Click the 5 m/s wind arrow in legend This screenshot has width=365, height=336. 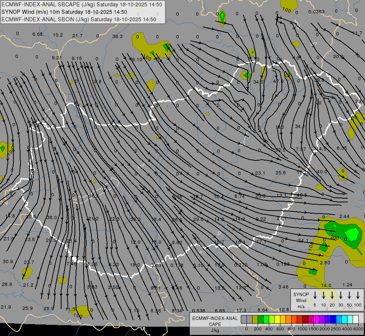click(315, 295)
